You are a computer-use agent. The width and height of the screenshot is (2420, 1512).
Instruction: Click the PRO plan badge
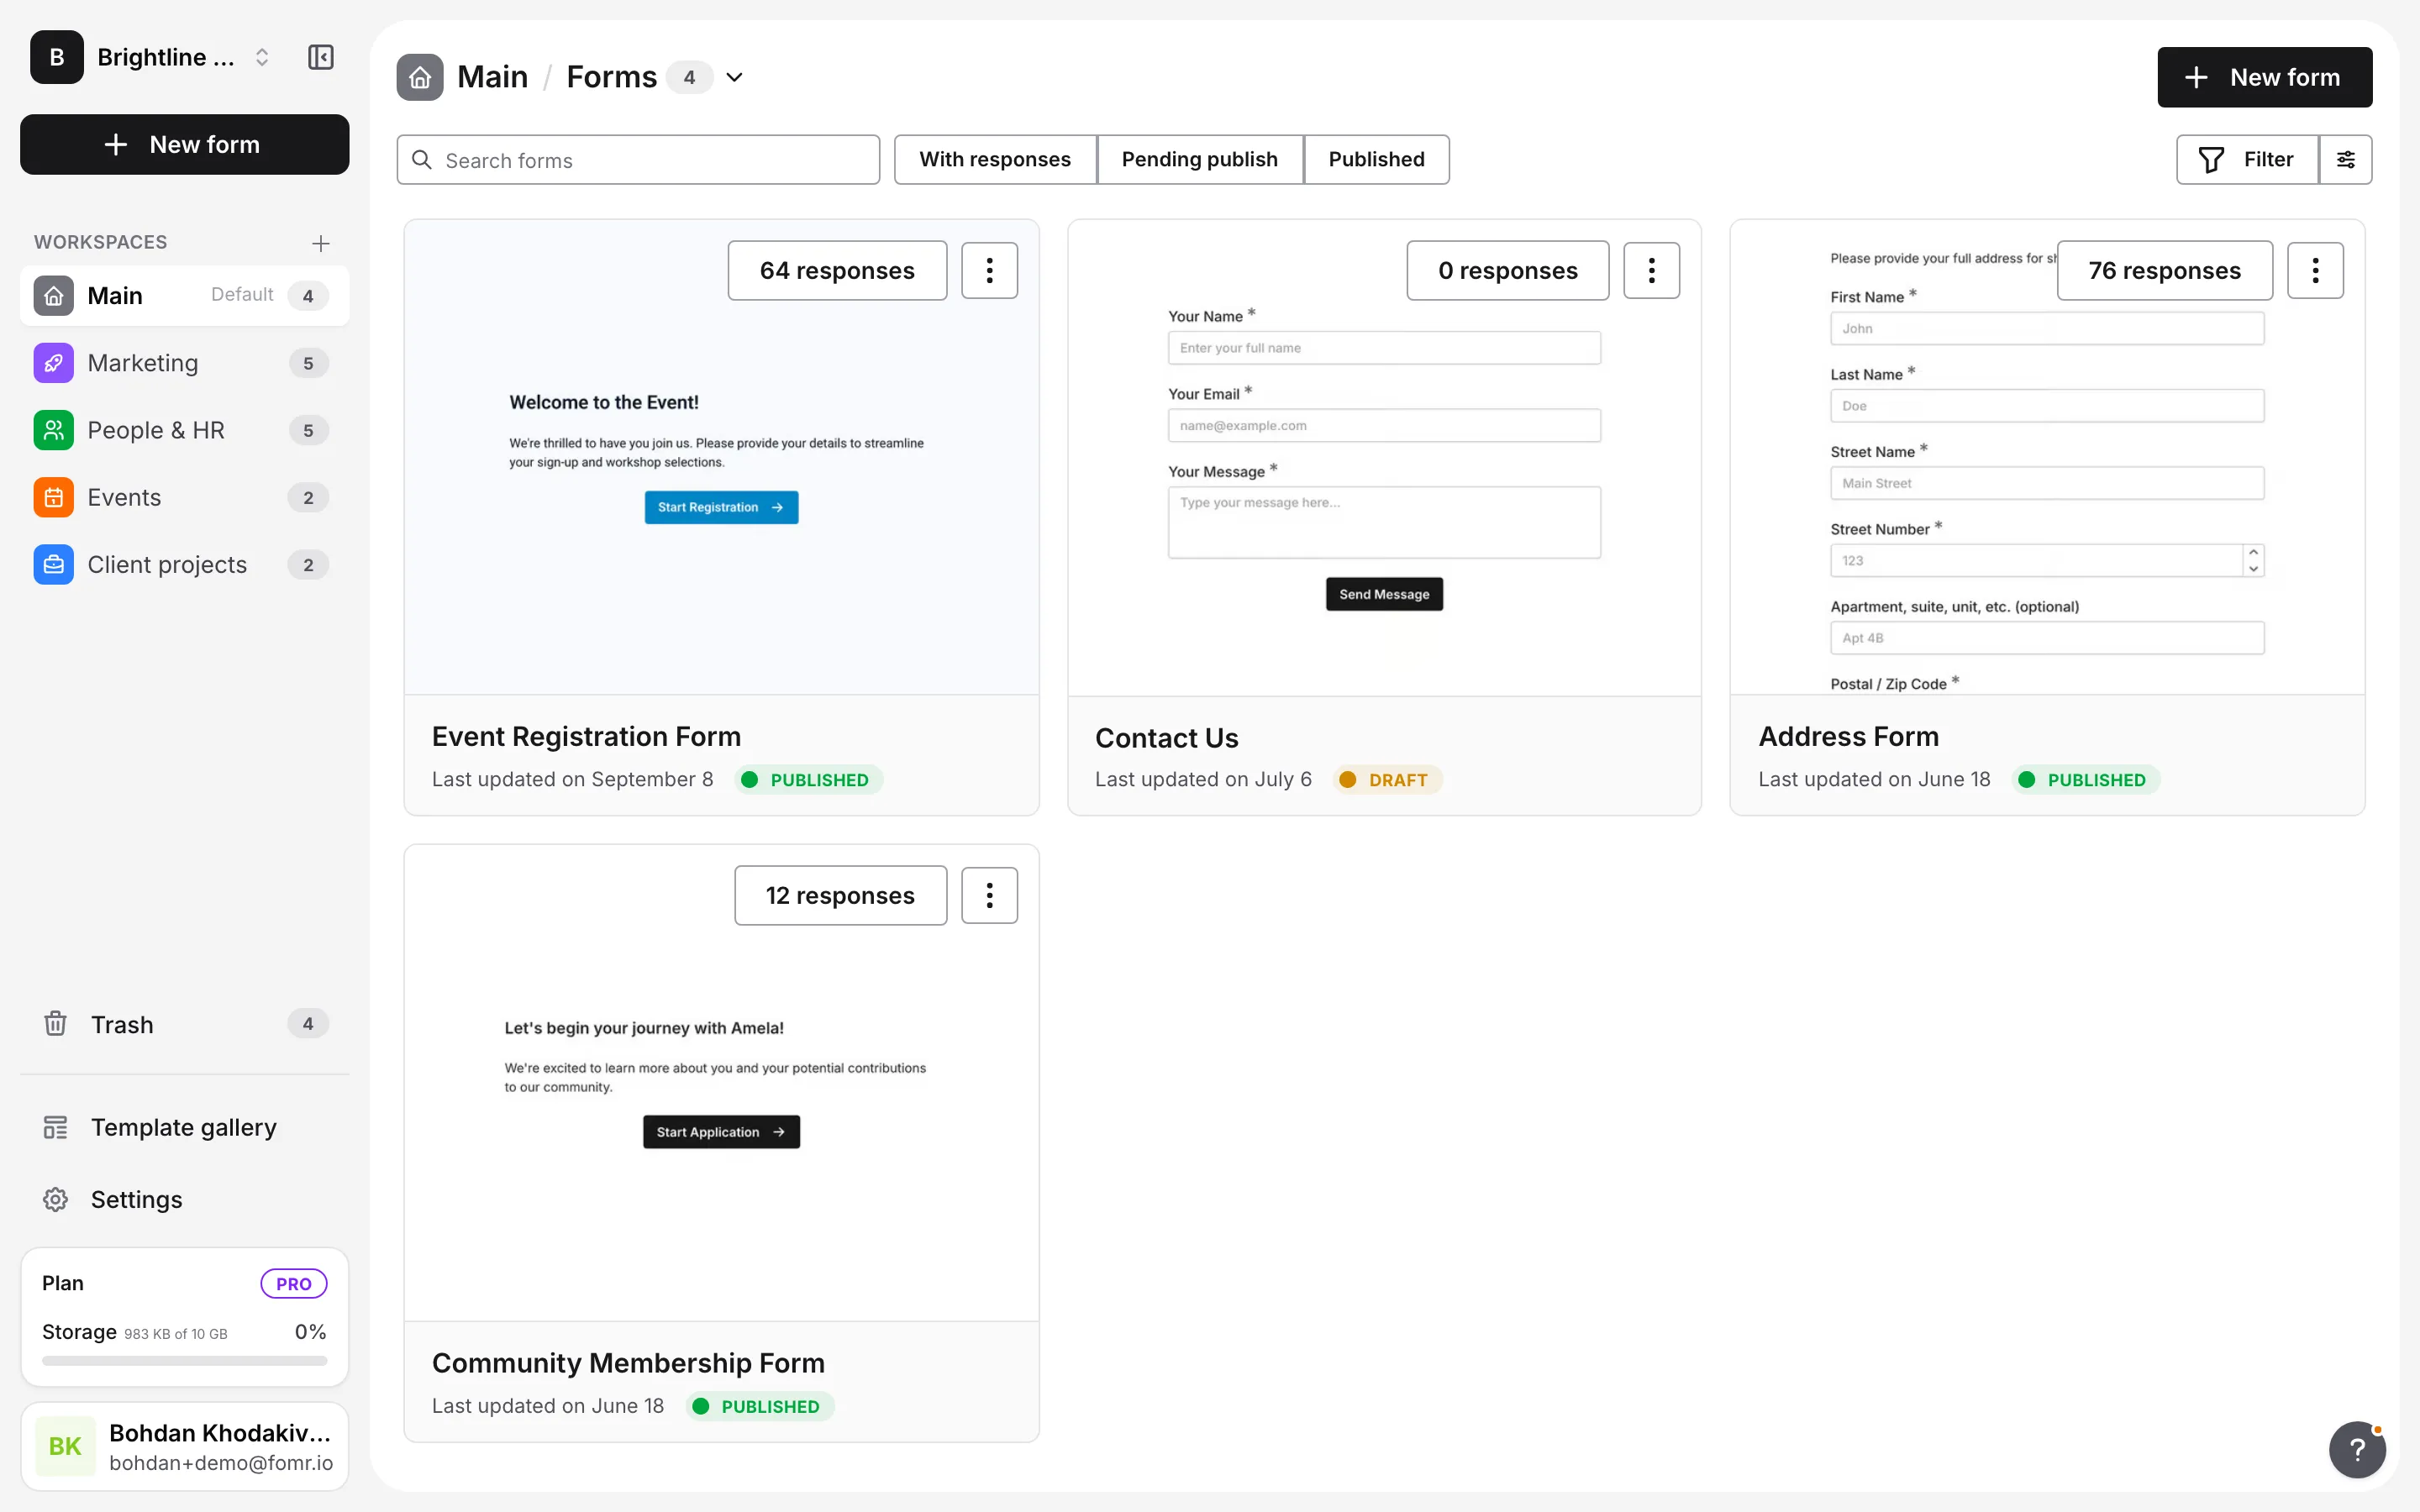click(x=293, y=1283)
